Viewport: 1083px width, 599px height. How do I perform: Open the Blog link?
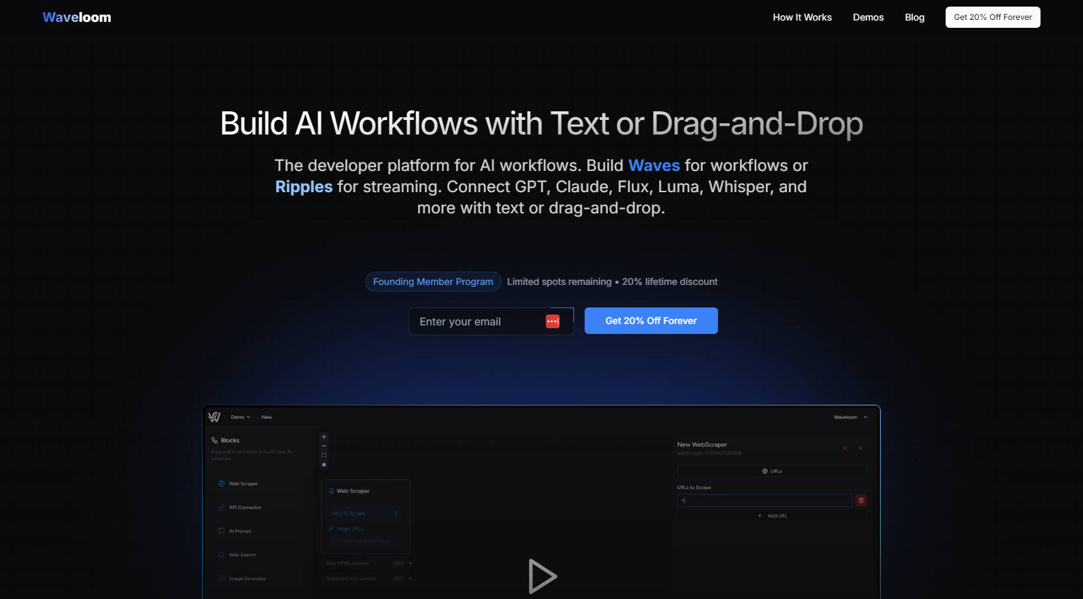[x=914, y=17]
